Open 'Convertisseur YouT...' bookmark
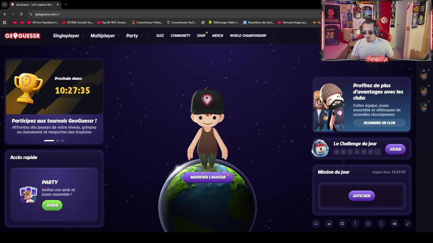Image resolution: width=433 pixels, height=243 pixels. pos(181,23)
